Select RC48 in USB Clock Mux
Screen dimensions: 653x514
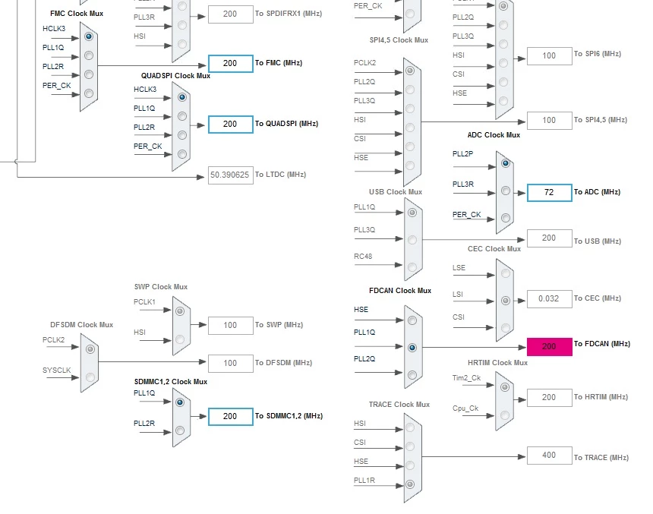coord(412,267)
